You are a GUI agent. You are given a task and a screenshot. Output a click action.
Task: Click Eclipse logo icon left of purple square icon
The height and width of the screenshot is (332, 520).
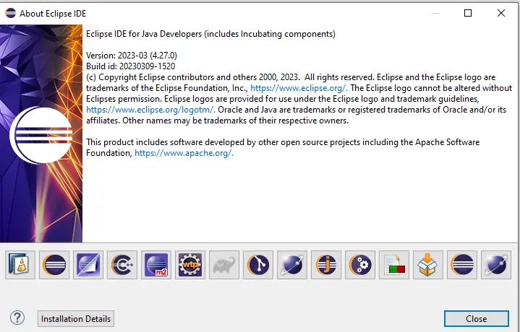pyautogui.click(x=54, y=266)
